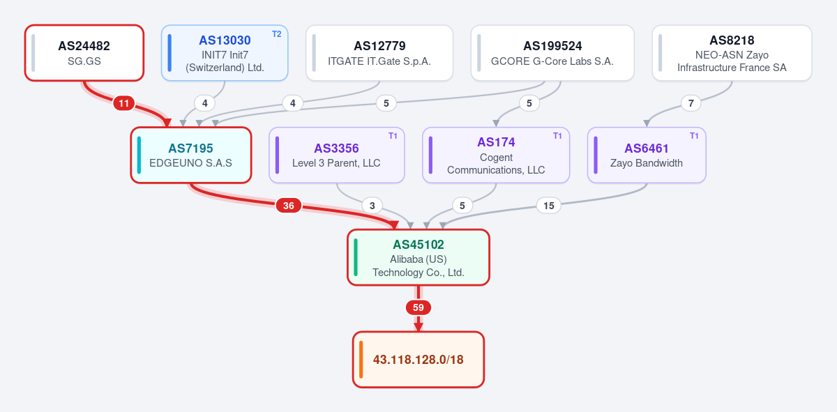837x412 pixels.
Task: Click the AS8218 NEO-ASN Zayo node
Action: coord(732,53)
